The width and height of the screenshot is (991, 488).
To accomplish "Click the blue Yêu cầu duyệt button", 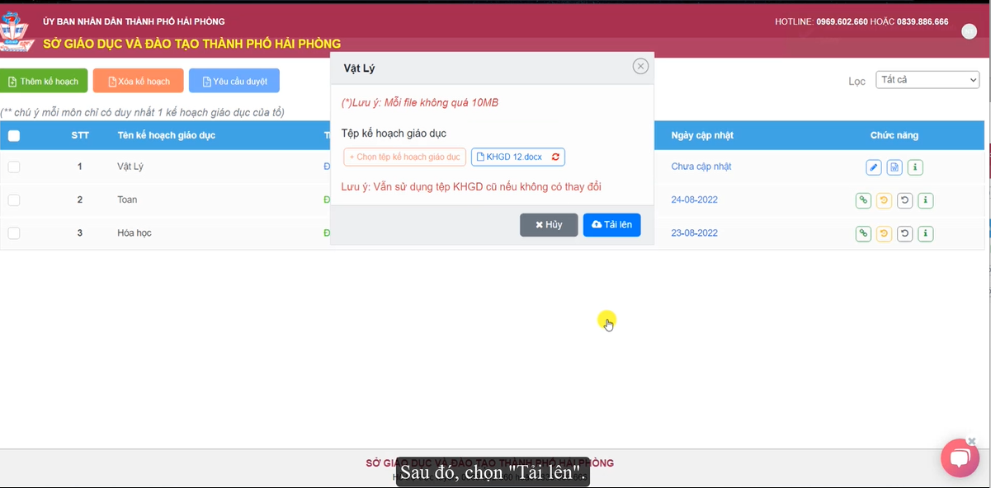I will [x=234, y=81].
